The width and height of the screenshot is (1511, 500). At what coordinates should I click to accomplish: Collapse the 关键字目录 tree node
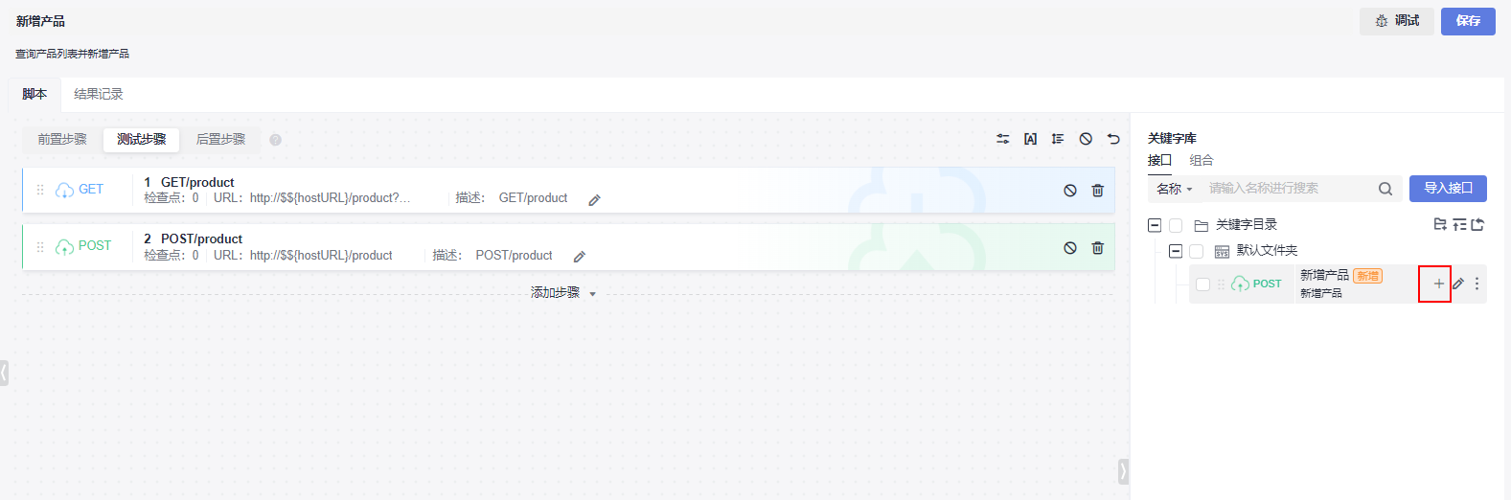coord(1155,225)
